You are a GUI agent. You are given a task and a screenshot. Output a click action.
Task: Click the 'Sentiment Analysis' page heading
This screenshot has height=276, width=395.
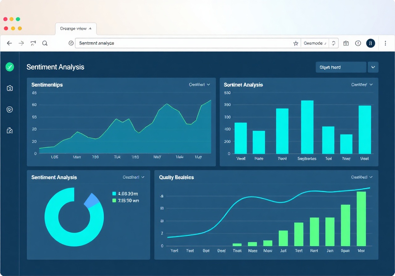click(56, 67)
